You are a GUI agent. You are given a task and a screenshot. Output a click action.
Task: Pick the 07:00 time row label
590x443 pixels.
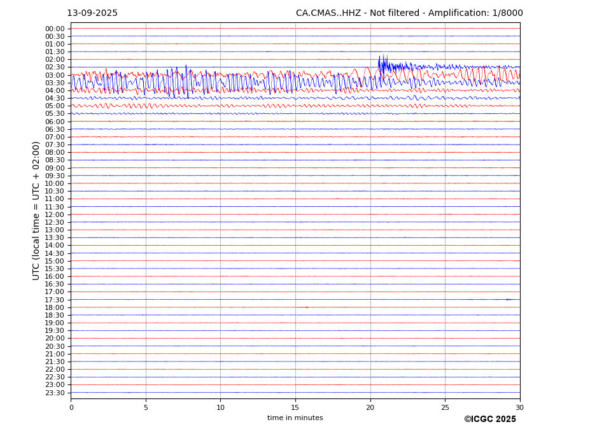tap(55, 137)
